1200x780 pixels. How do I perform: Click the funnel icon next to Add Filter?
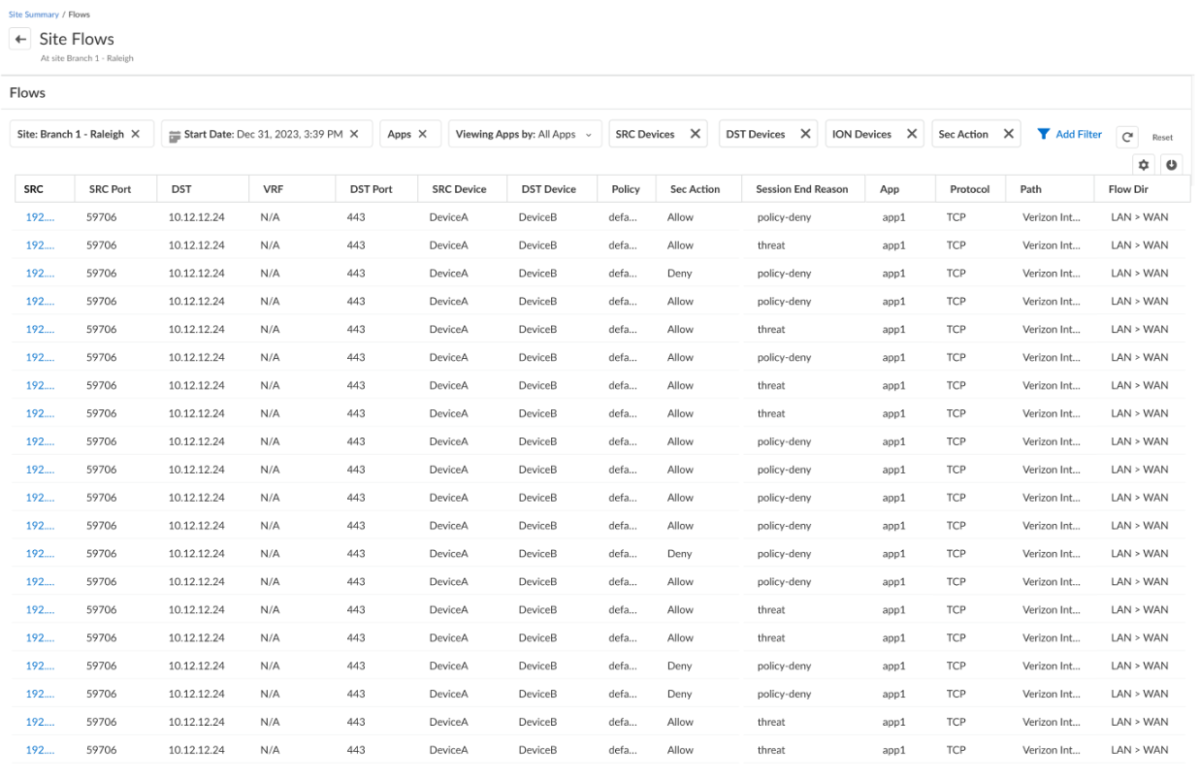click(x=1044, y=134)
